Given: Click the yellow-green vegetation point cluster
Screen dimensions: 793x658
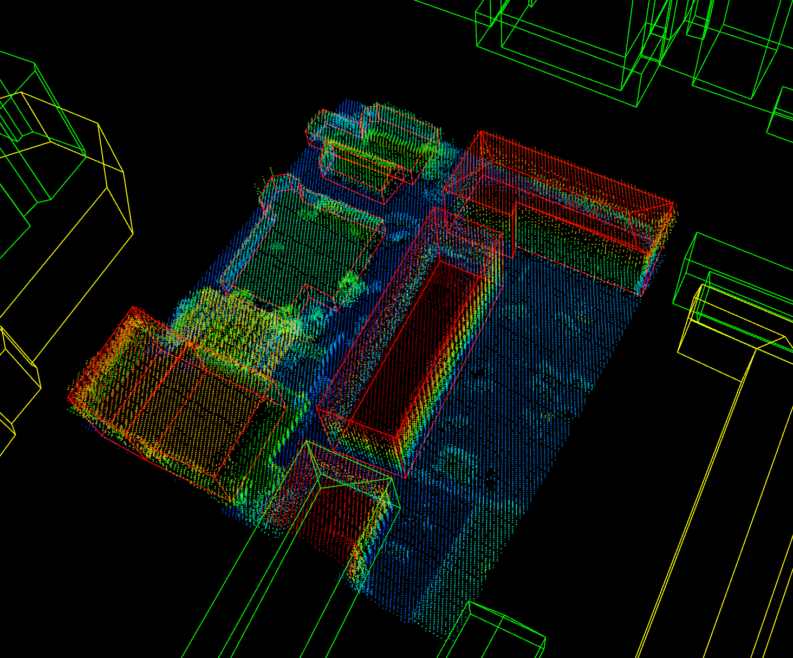Looking at the screenshot, I should [227, 320].
